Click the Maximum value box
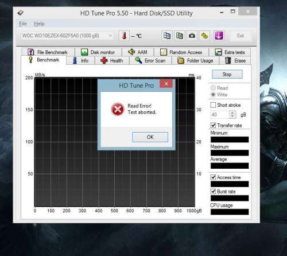 click(x=230, y=153)
